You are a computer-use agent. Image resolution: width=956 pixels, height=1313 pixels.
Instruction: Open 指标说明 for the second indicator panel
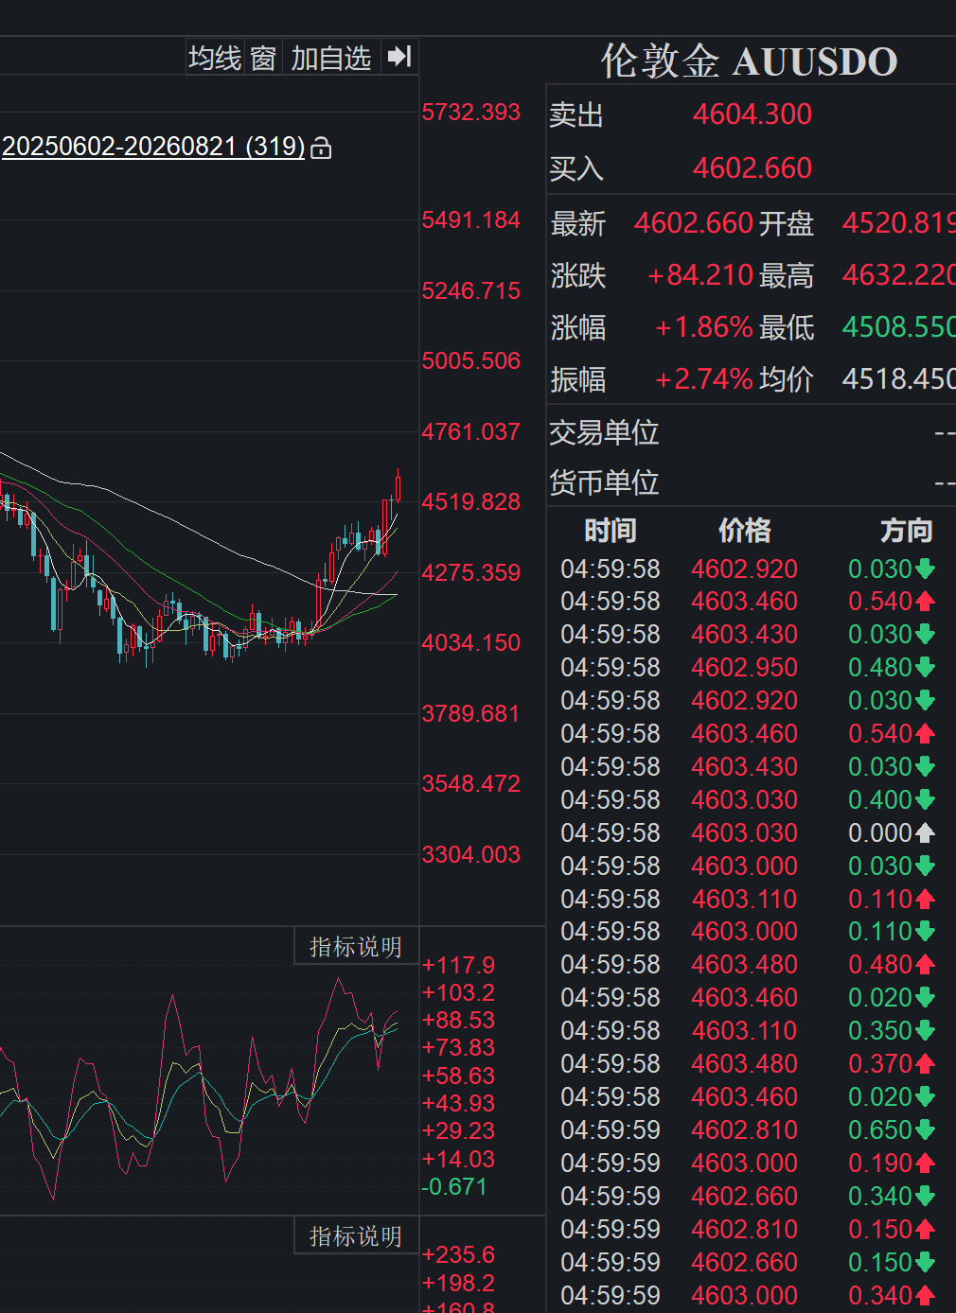click(356, 1236)
